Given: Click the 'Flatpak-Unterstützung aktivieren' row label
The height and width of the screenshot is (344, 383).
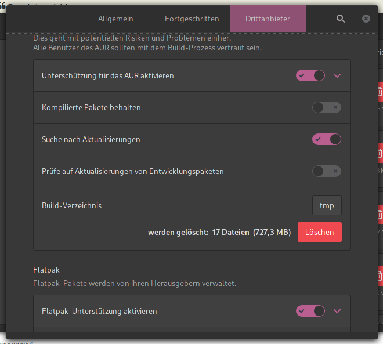Looking at the screenshot, I should pos(99,311).
